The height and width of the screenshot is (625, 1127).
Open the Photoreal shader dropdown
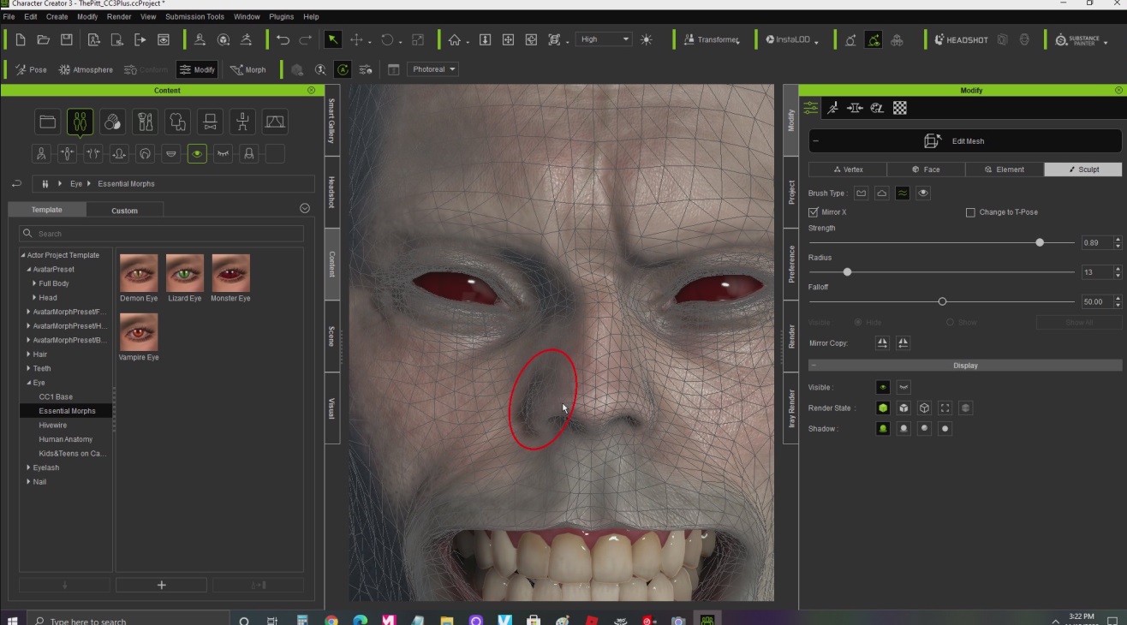(x=433, y=69)
